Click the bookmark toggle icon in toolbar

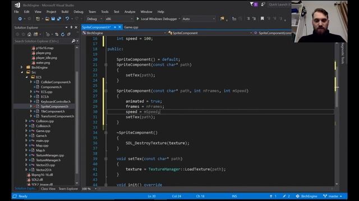coord(263,18)
